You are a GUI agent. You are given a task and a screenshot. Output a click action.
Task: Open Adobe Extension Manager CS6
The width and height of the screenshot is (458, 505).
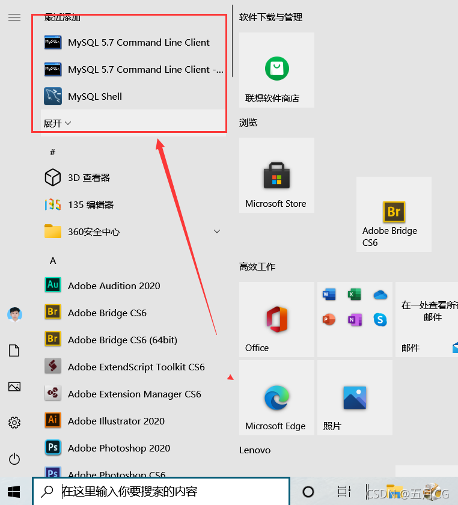click(x=133, y=394)
